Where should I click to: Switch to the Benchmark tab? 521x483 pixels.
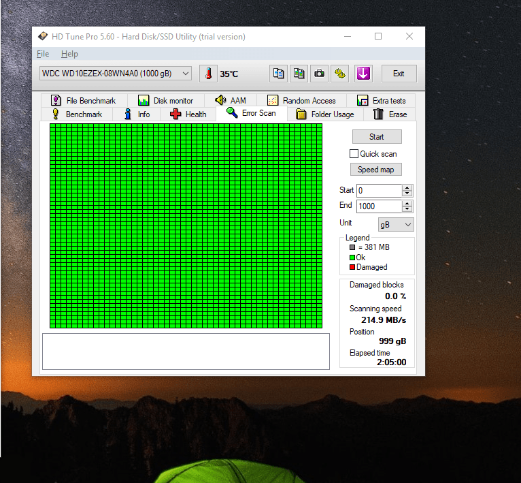point(77,114)
